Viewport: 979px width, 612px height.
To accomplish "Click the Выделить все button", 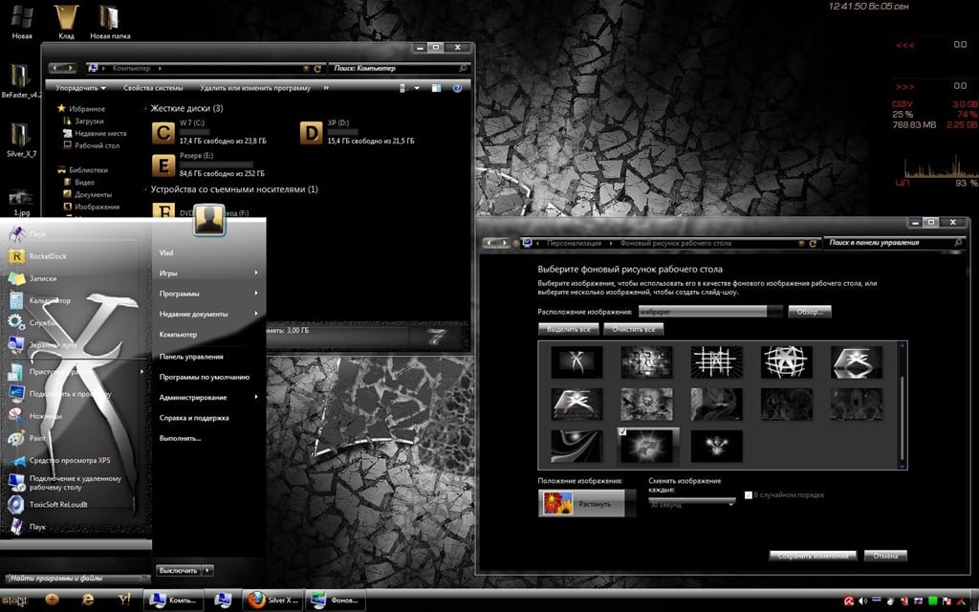I will [569, 329].
